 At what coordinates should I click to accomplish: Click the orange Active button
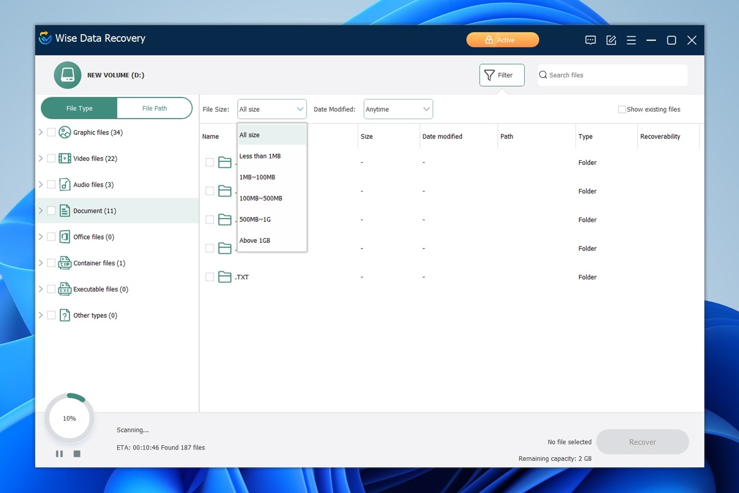click(x=502, y=40)
